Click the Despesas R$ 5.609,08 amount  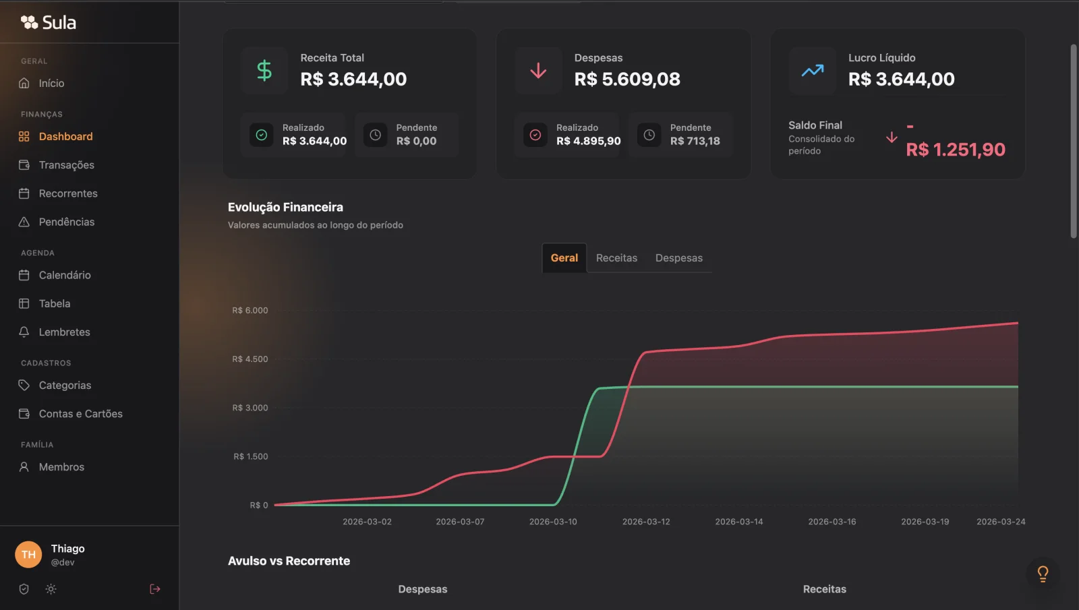click(627, 79)
